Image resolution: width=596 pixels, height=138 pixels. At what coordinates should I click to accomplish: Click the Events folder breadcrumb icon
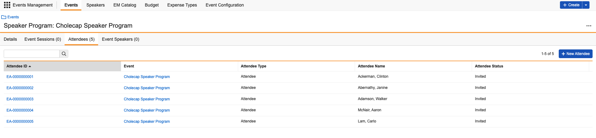coord(4,17)
